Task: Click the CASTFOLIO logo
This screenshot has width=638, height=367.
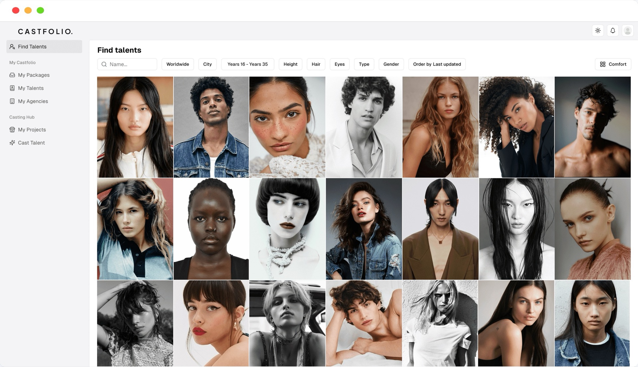Action: point(45,32)
